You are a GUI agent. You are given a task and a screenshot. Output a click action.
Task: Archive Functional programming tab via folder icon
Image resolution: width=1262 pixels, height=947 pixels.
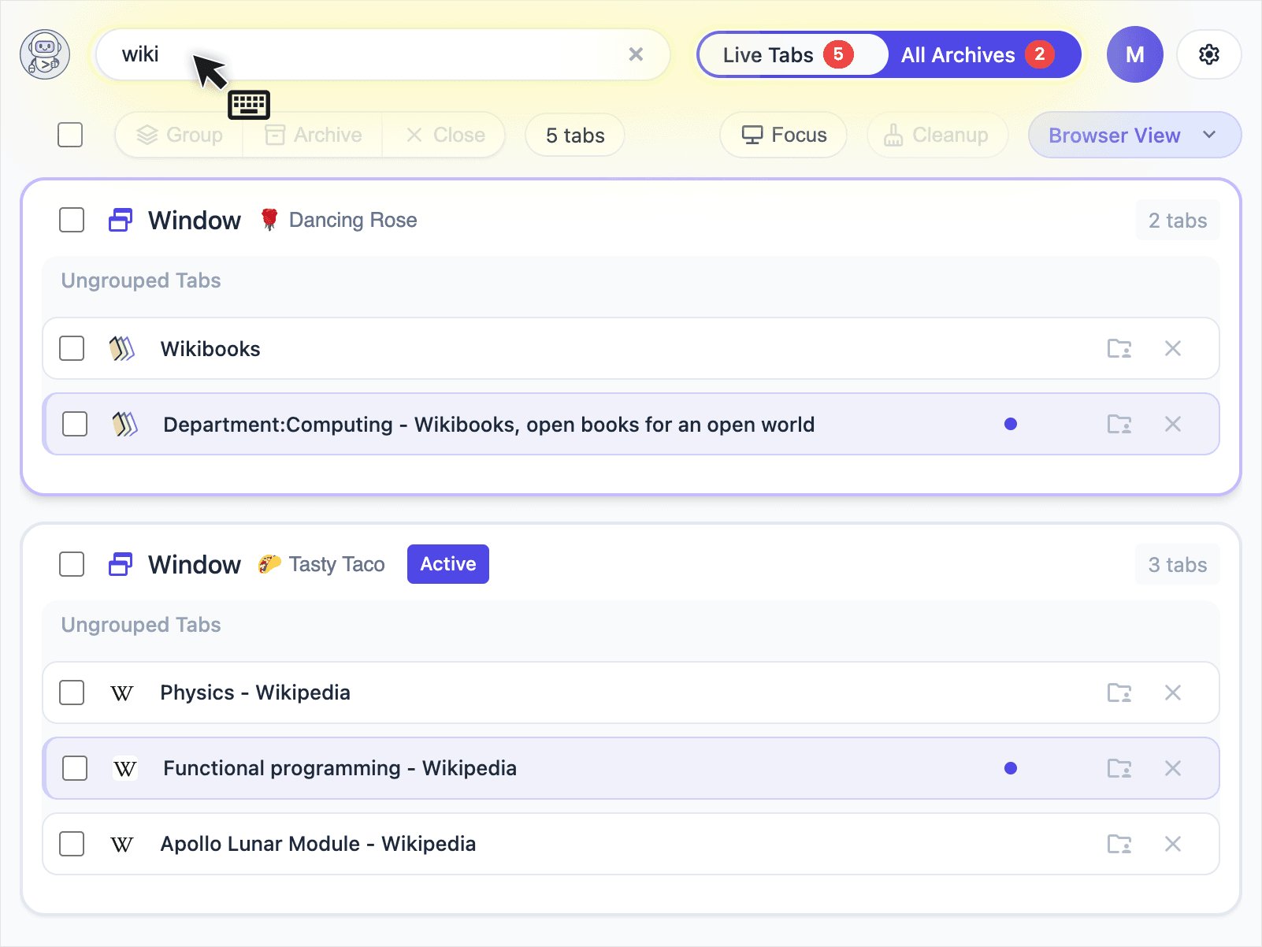tap(1119, 768)
